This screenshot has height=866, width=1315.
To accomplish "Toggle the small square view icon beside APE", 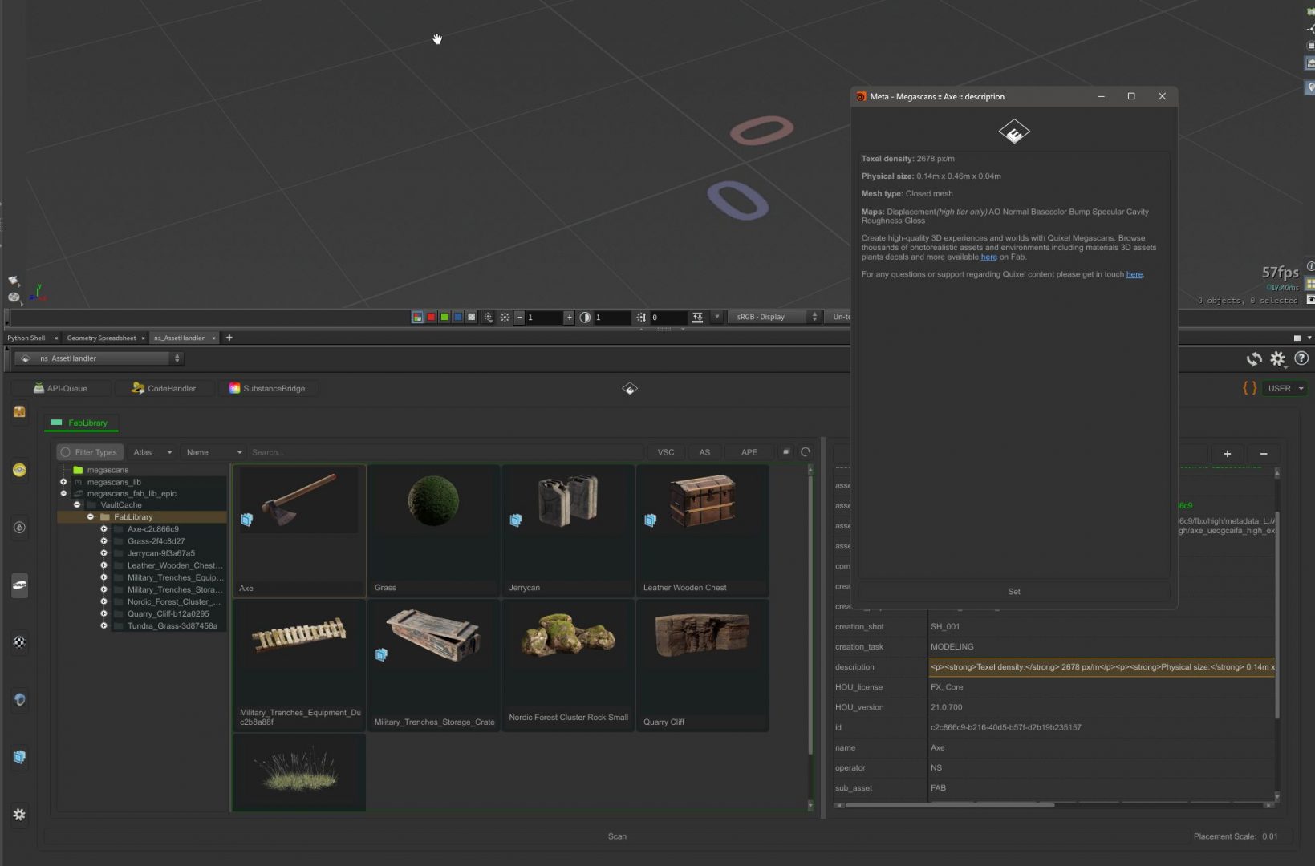I will 786,452.
